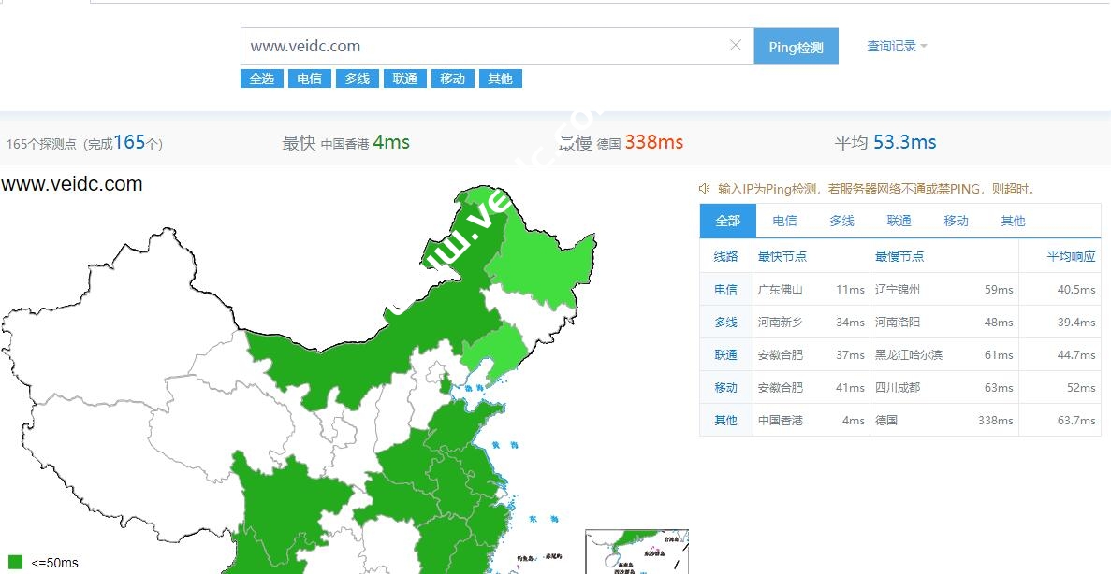This screenshot has height=574, width=1111.
Task: Click the South China Sea inset map
Action: 636,552
